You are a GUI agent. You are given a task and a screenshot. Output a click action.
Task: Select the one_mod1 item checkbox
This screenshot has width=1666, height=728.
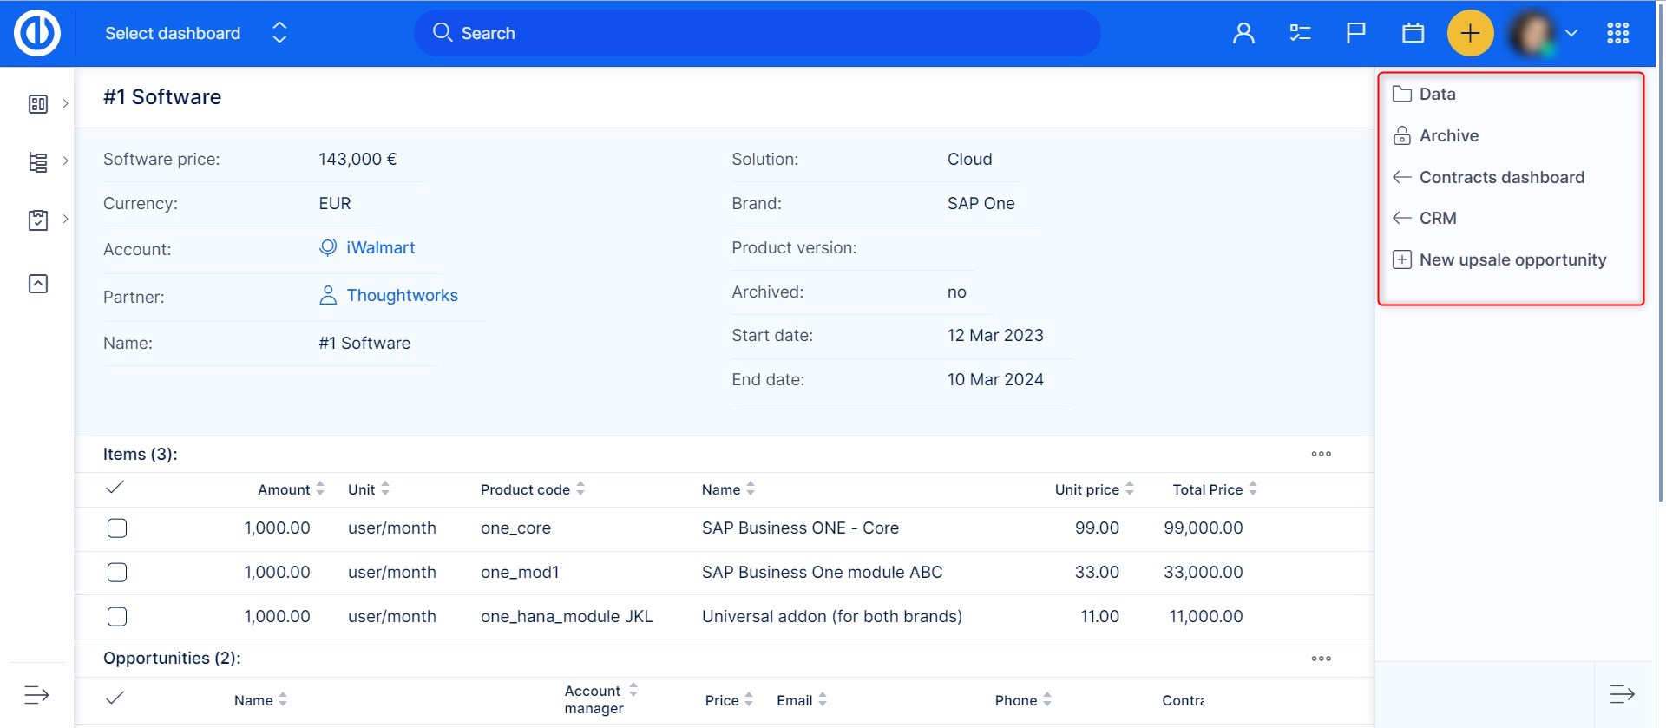[117, 573]
